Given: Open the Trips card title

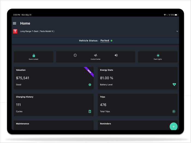Looking at the screenshot, I should pos(103,97).
